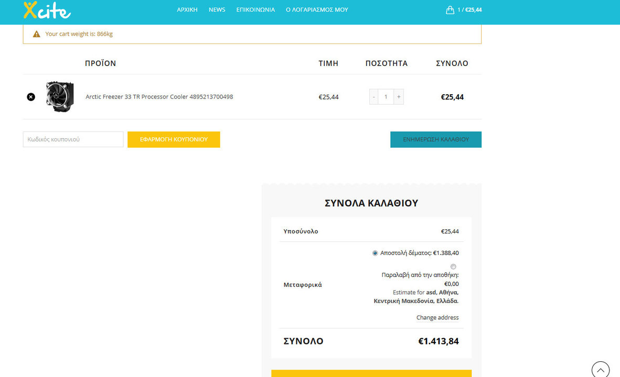
Task: Open the Arctic Freezer 33 TR product link
Action: [159, 97]
